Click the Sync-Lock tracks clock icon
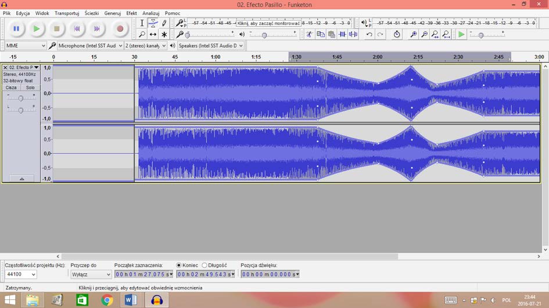The height and width of the screenshot is (308, 549). click(x=397, y=34)
